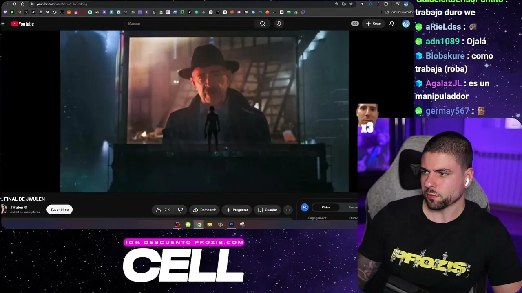Image resolution: width=522 pixels, height=293 pixels.
Task: Go to the browser home page
Action: [22, 4]
